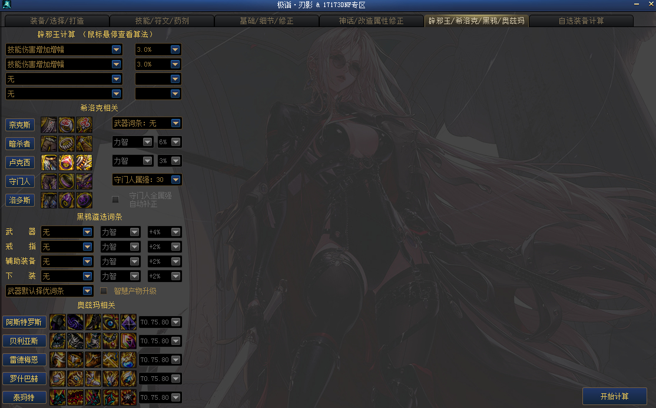
Task: Click the 雷德梅恩 set button
Action: coord(24,360)
